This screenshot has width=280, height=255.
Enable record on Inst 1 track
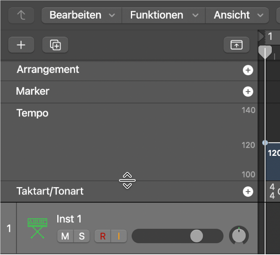[103, 236]
